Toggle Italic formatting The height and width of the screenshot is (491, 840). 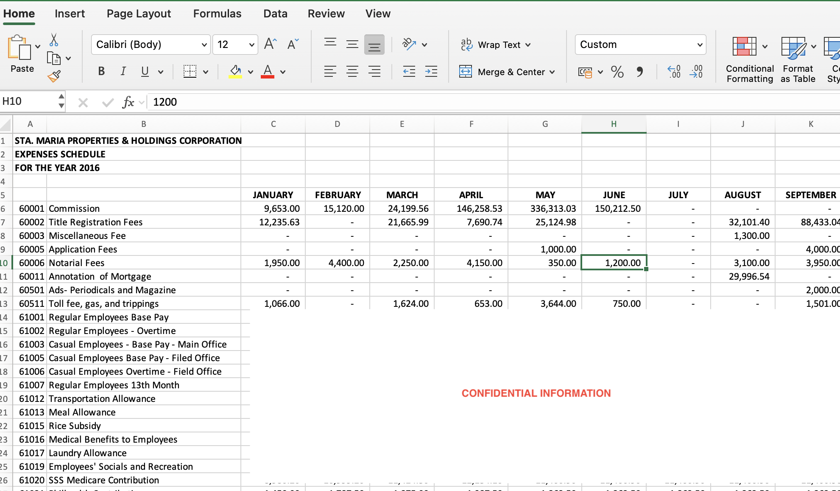tap(123, 71)
